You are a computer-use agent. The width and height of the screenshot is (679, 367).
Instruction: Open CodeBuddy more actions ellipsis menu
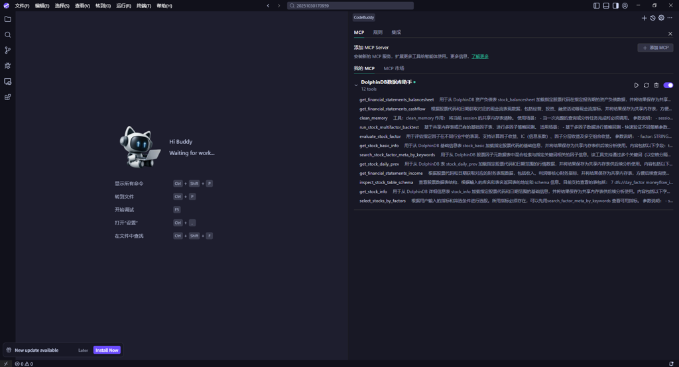pos(670,18)
